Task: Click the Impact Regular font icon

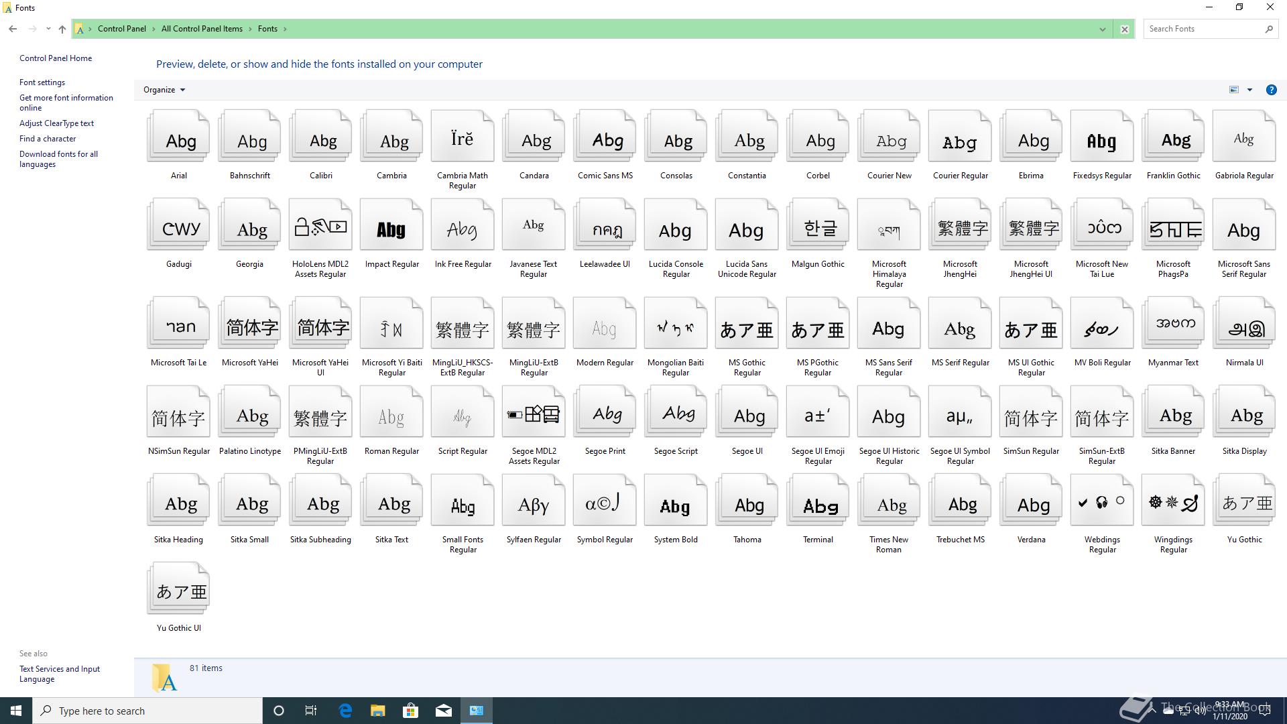Action: tap(391, 227)
